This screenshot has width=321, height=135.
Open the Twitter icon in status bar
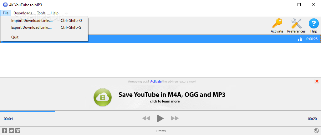[x=11, y=131]
